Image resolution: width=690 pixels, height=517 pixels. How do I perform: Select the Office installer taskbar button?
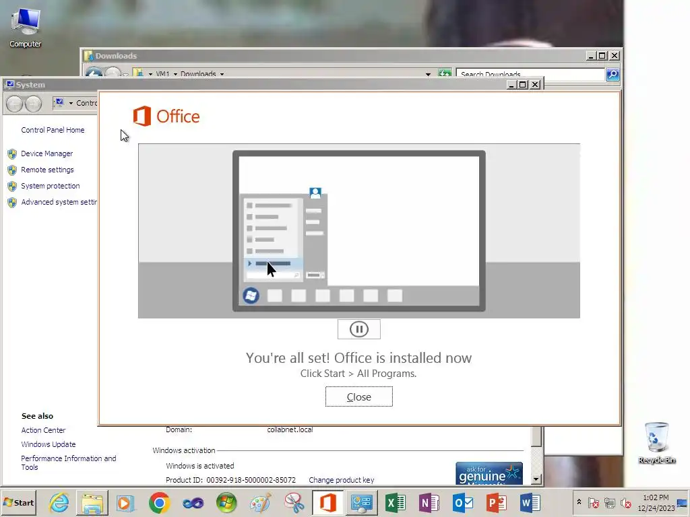point(327,502)
